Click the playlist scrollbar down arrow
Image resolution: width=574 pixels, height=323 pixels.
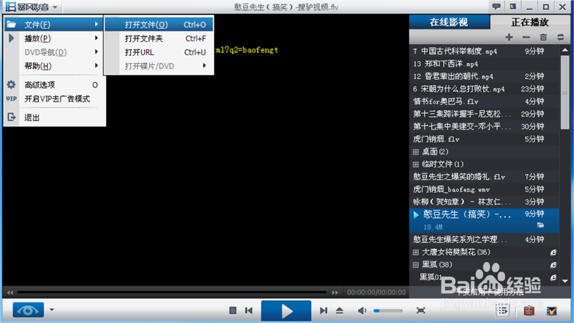tap(565, 281)
